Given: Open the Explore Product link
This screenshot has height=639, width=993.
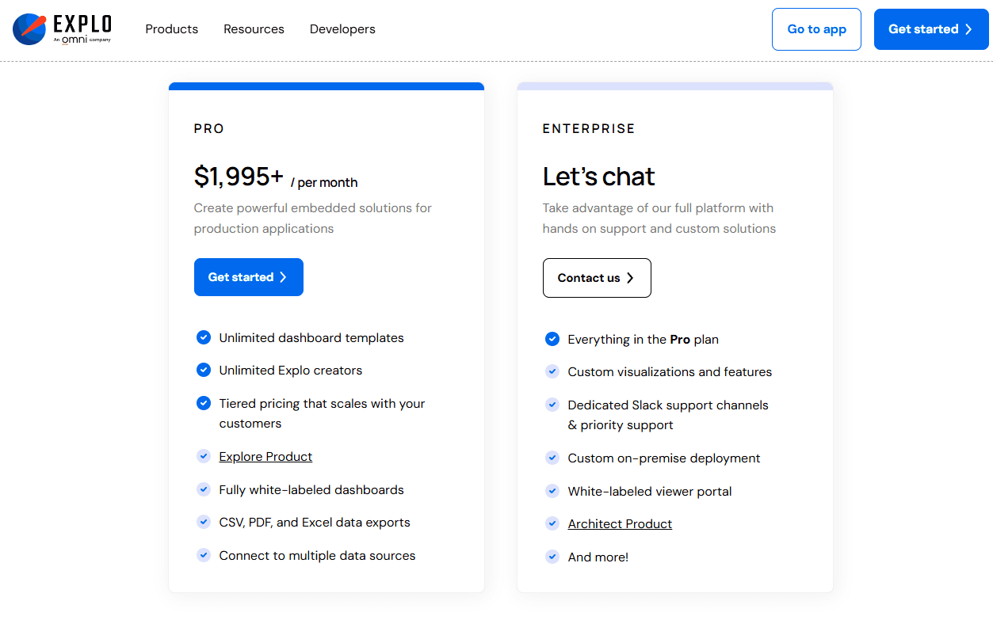Looking at the screenshot, I should 265,456.
